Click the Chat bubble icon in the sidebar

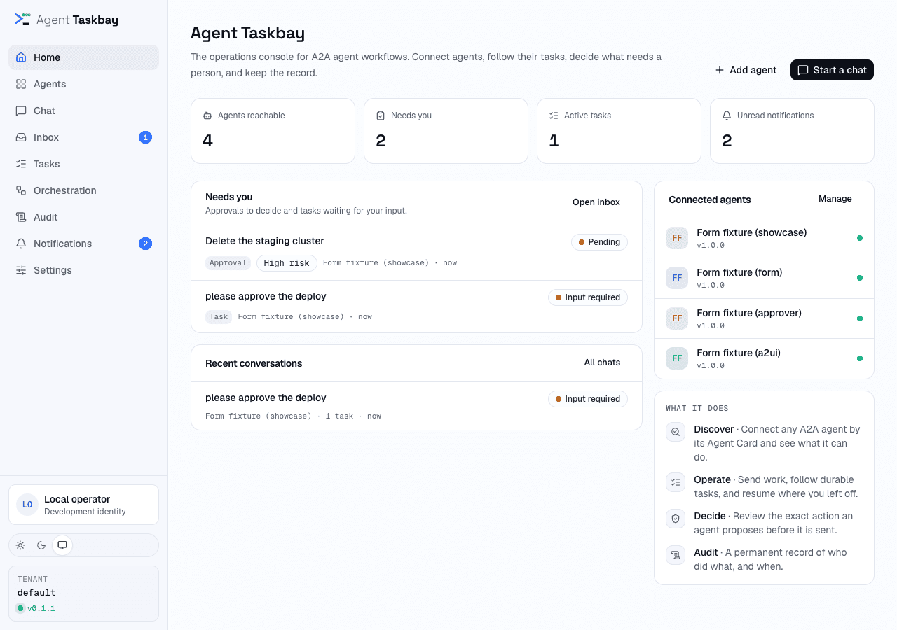pyautogui.click(x=21, y=111)
